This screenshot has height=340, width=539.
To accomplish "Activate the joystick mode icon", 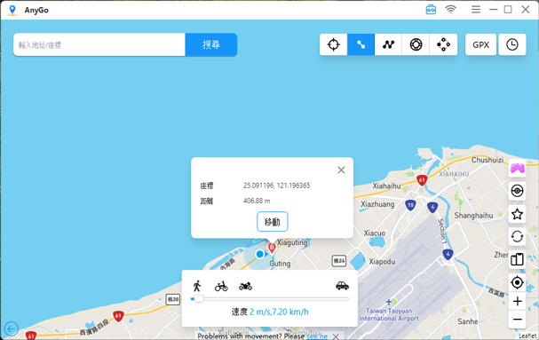I will click(443, 44).
